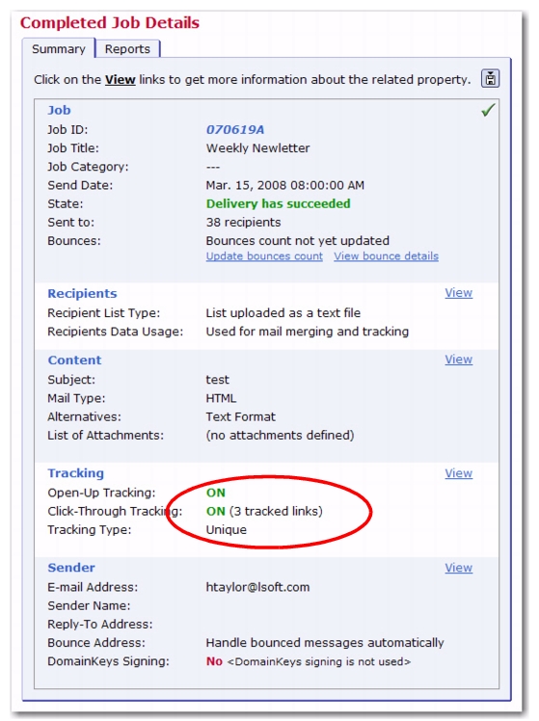The width and height of the screenshot is (539, 721).
Task: Click the Content section heading
Action: click(x=74, y=360)
